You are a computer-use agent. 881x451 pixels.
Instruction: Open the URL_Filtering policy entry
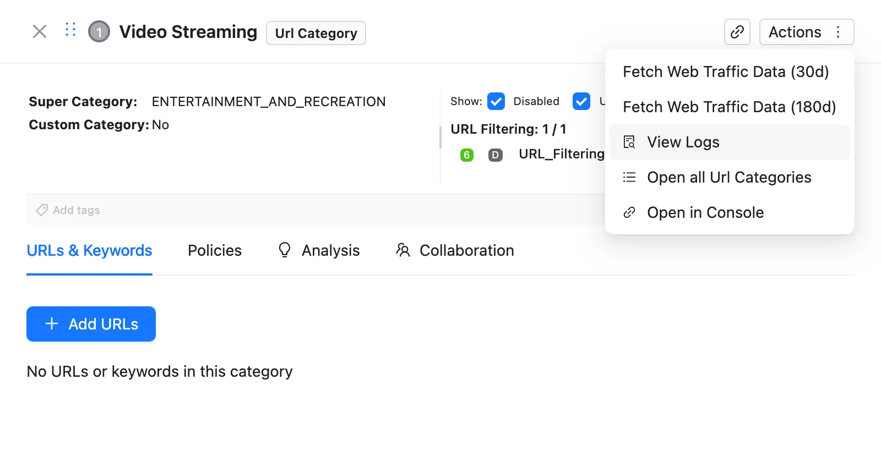point(562,154)
